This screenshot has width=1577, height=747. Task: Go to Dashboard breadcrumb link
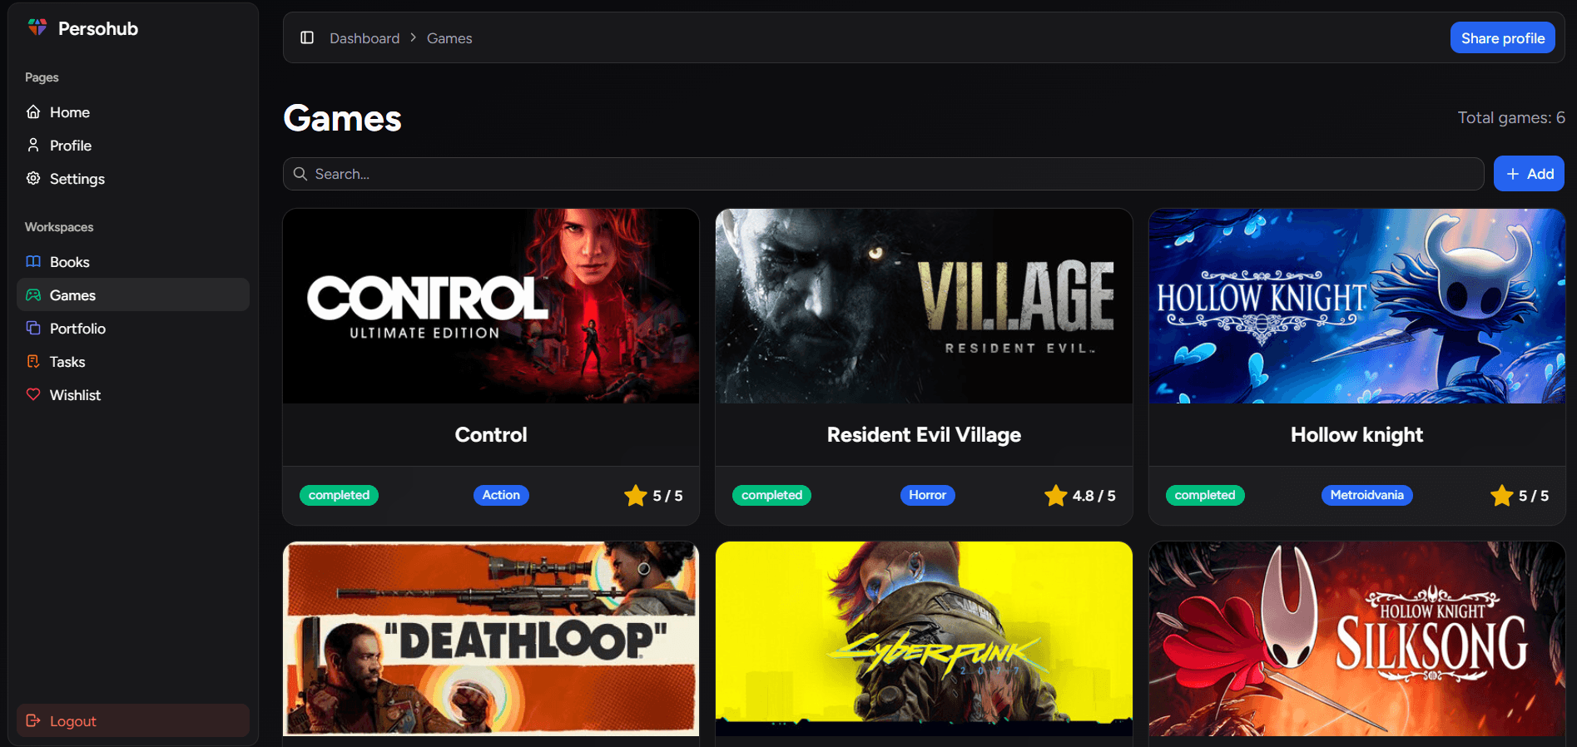[x=364, y=38]
